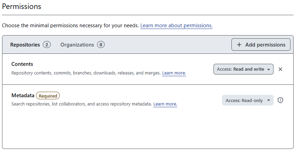
Task: Click the Repositories count badge showing 2
Action: coord(47,45)
